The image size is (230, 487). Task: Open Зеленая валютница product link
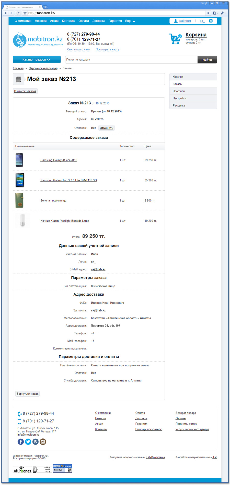click(x=53, y=201)
